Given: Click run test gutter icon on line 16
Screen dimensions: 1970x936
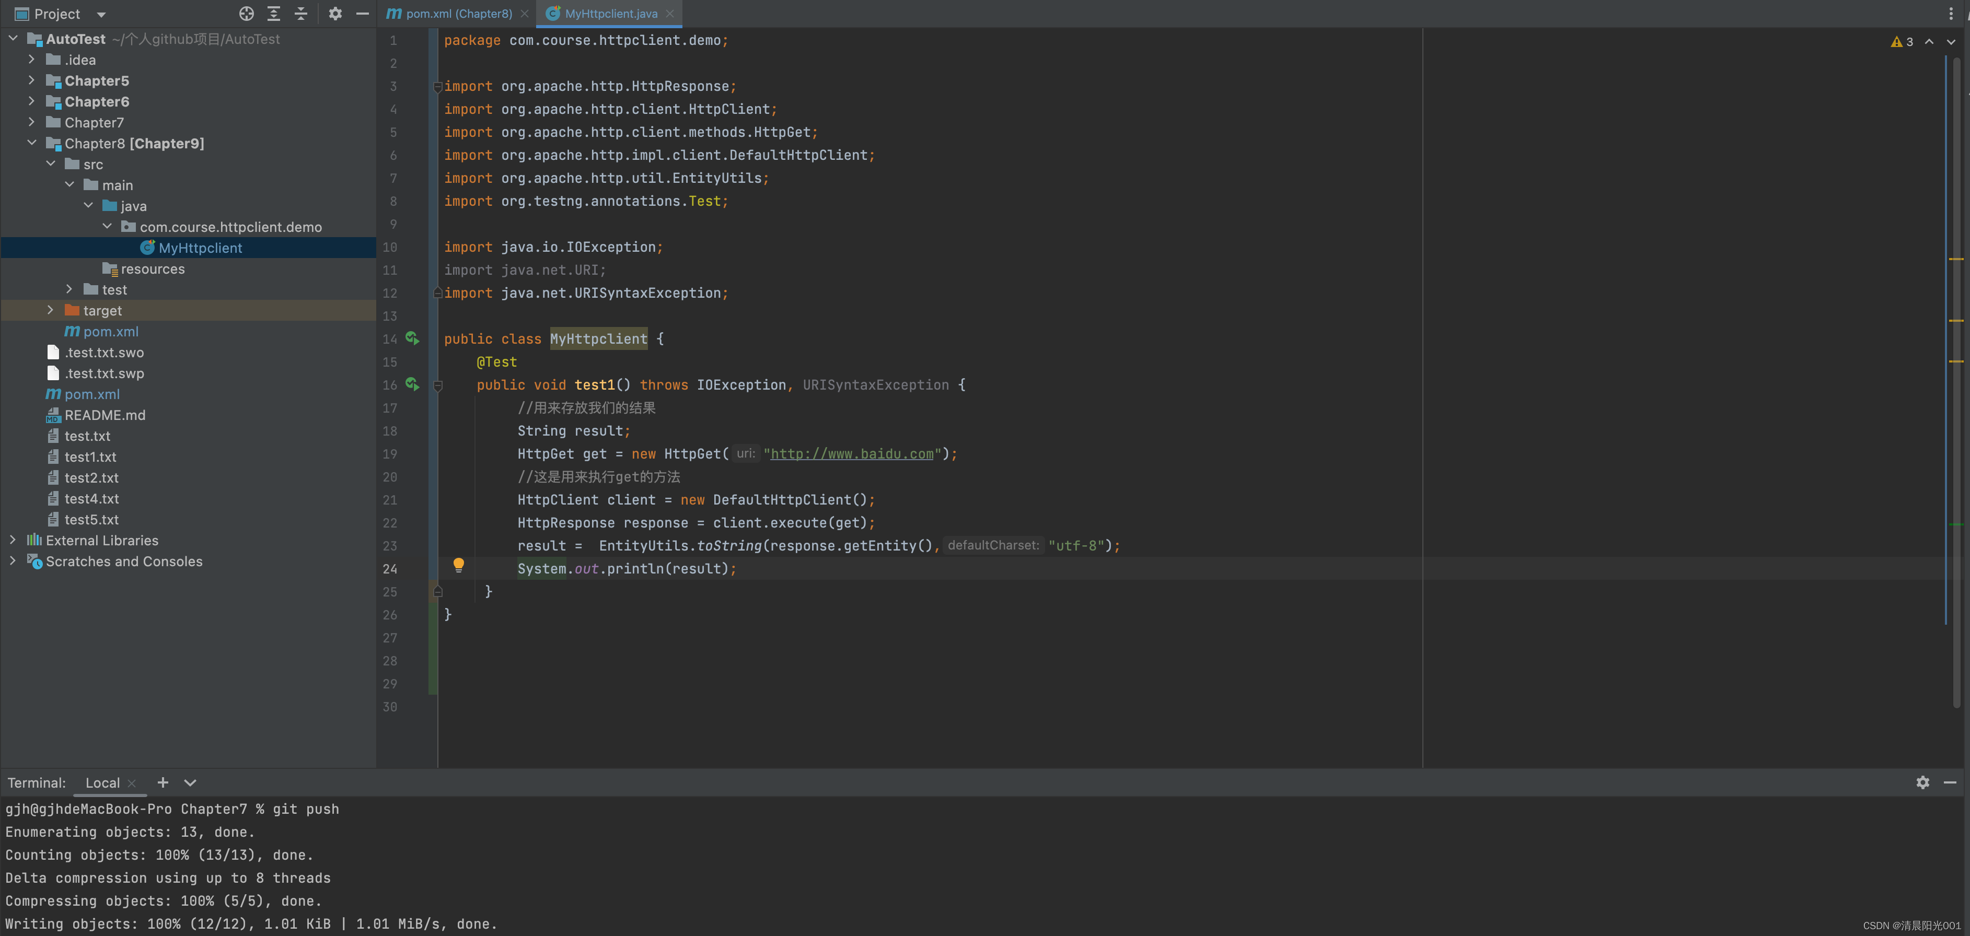Looking at the screenshot, I should [x=412, y=384].
